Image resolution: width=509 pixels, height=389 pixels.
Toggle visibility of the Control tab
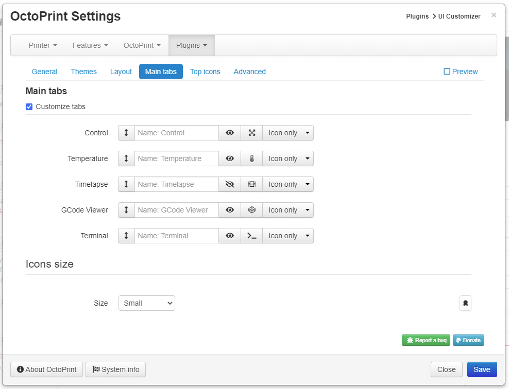(230, 133)
